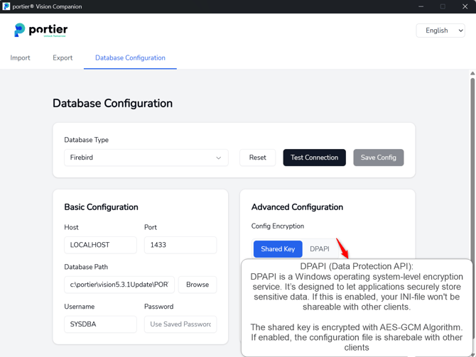Click the Save Config button

click(378, 158)
